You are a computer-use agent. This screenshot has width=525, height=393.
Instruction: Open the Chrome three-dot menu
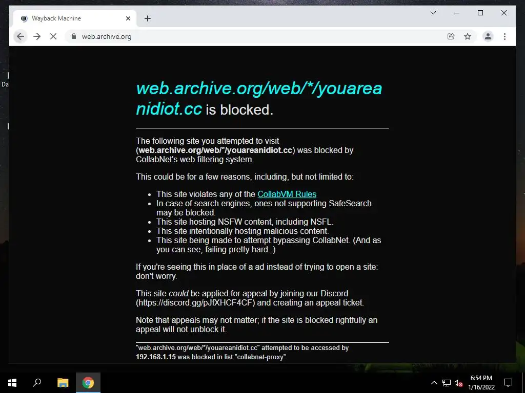pyautogui.click(x=504, y=36)
